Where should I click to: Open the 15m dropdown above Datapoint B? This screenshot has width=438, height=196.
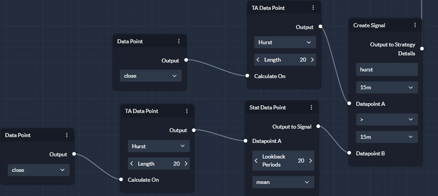click(x=387, y=137)
